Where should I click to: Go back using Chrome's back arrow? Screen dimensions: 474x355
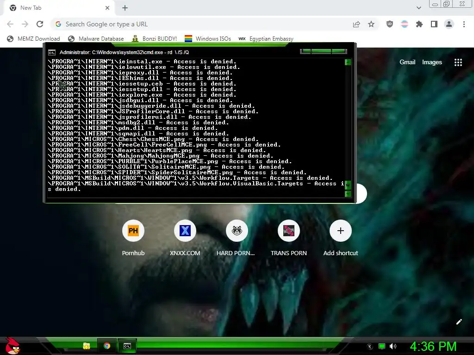pyautogui.click(x=10, y=24)
